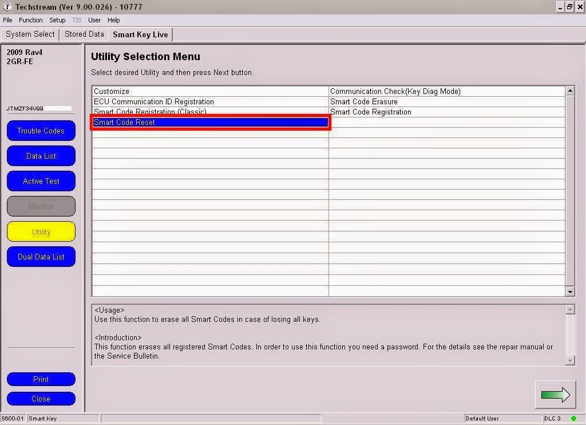Select the Smart Key Live tab
Viewport: 586px width, 425px height.
[x=140, y=34]
